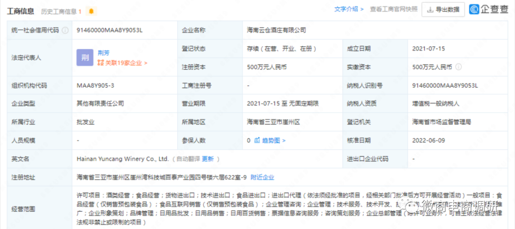Click organization code MAA8Y905-3
The width and height of the screenshot is (515, 229).
pyautogui.click(x=95, y=85)
